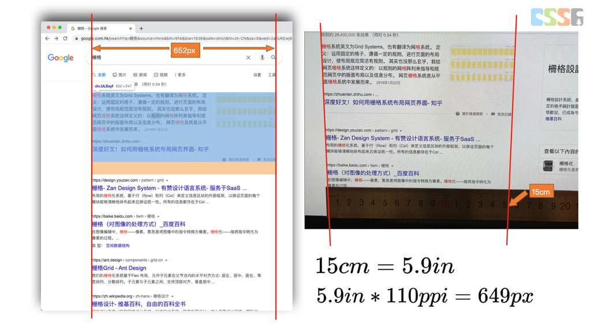Expand the dropdown arrow next to design.youzan.com
The height and width of the screenshot is (332, 591).
(x=167, y=180)
